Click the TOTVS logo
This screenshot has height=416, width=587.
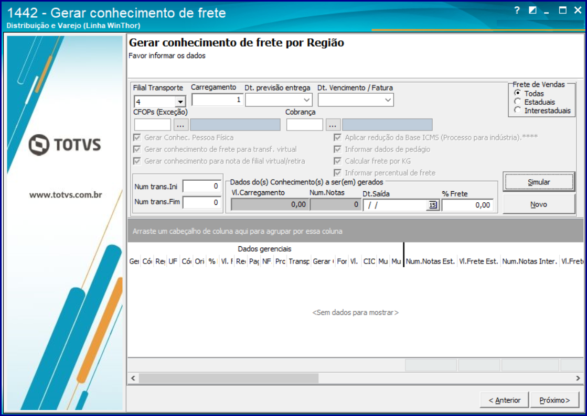click(x=65, y=145)
